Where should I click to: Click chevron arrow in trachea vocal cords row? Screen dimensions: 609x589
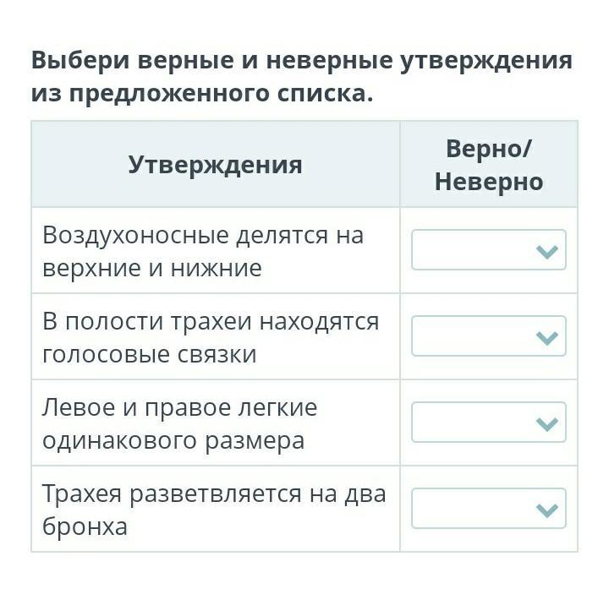point(547,338)
